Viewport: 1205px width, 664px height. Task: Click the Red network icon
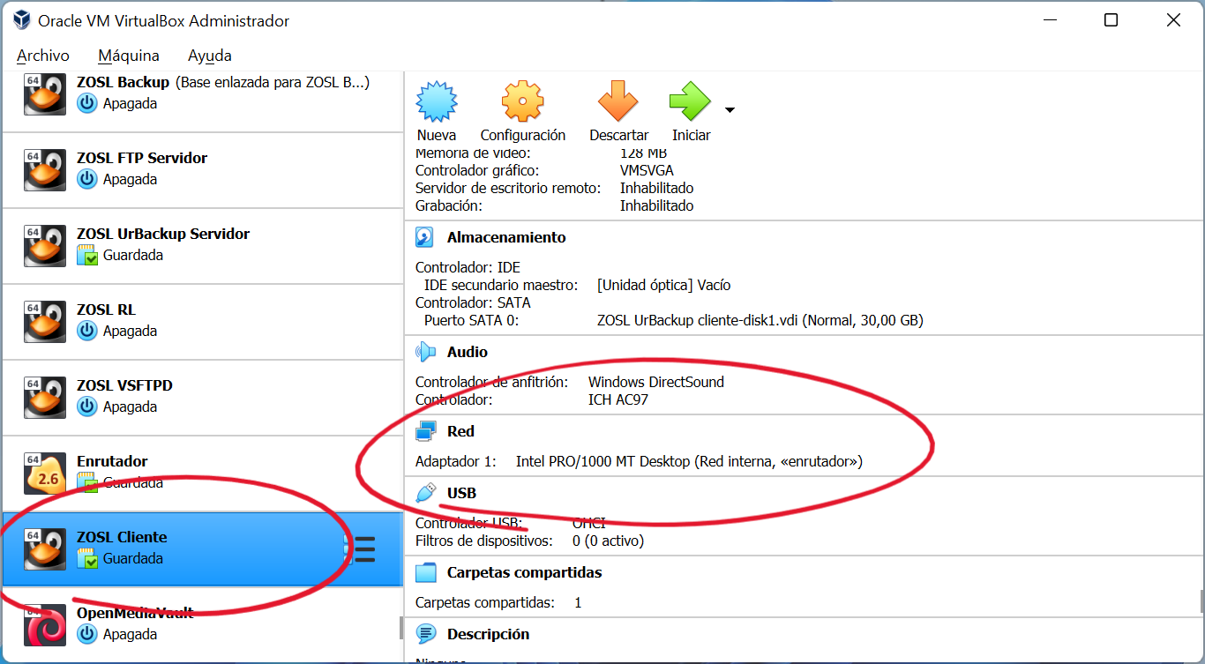pyautogui.click(x=426, y=432)
